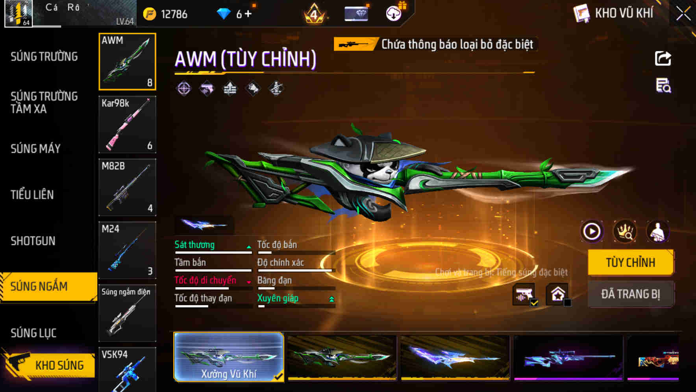The image size is (696, 392).
Task: Play the weapon skin preview animation
Action: 592,231
